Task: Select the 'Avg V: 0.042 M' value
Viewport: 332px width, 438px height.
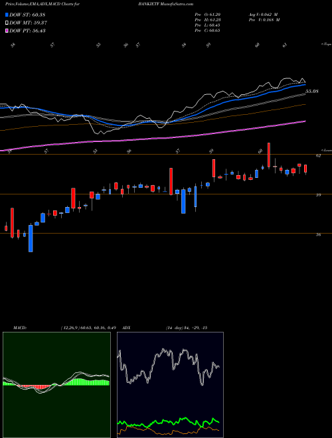Action: (263, 15)
